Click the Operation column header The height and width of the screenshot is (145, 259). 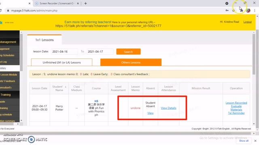(x=236, y=88)
